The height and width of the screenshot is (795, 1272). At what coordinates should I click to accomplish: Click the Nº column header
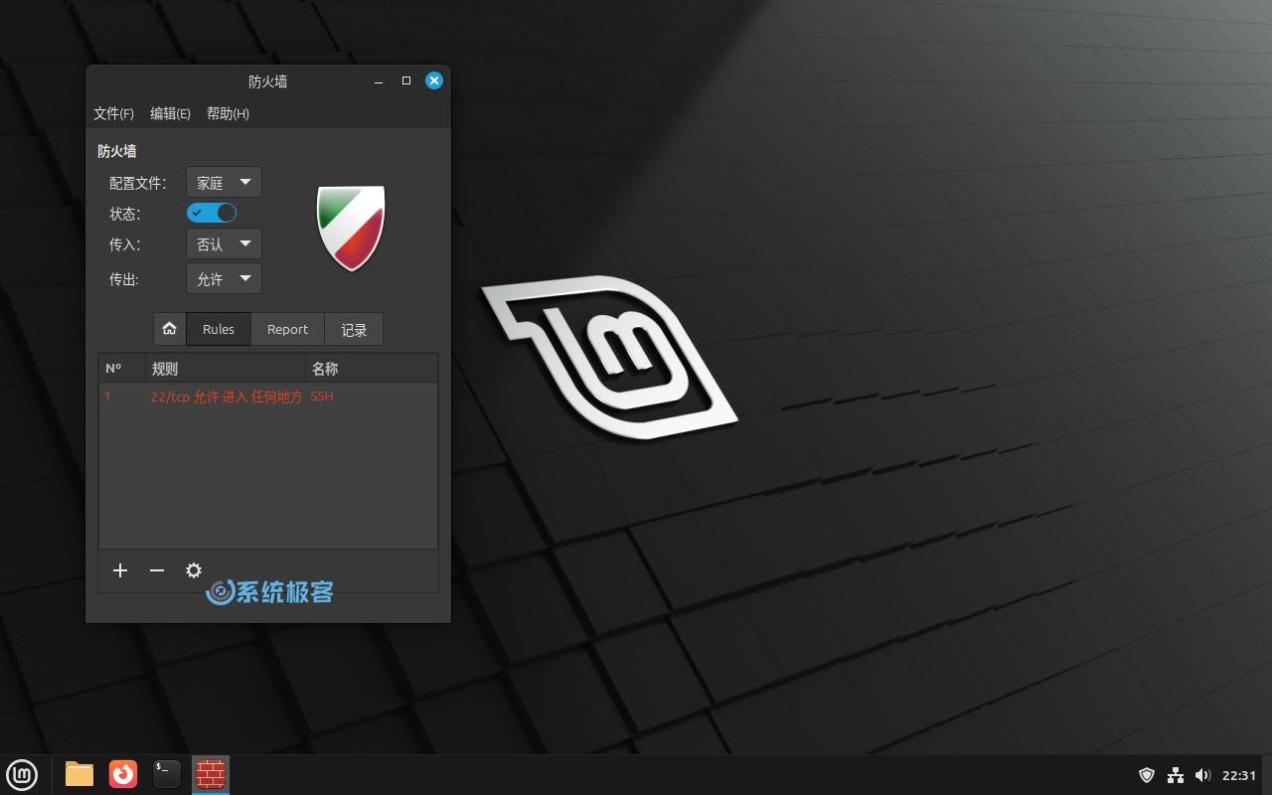coord(122,369)
